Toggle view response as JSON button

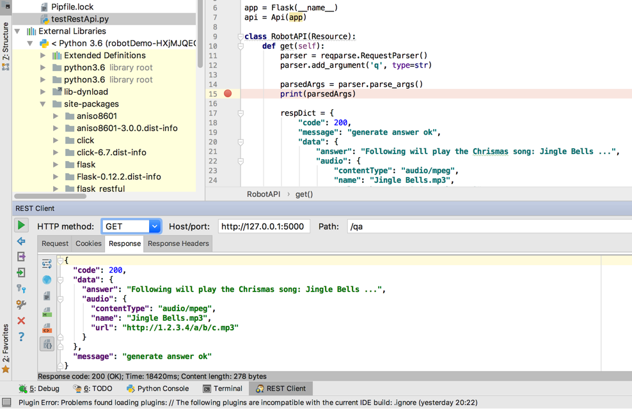coord(47,344)
